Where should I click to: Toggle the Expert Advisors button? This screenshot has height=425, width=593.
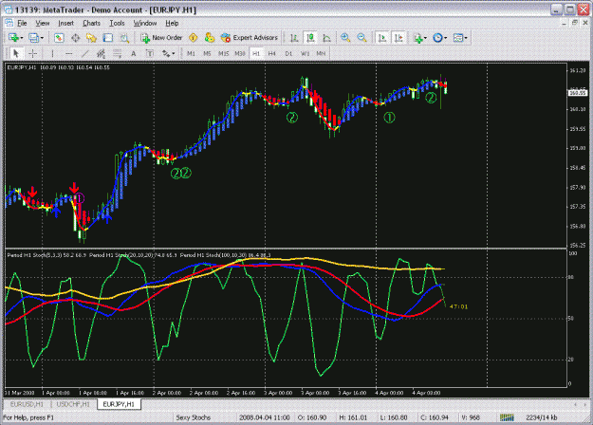coord(250,38)
